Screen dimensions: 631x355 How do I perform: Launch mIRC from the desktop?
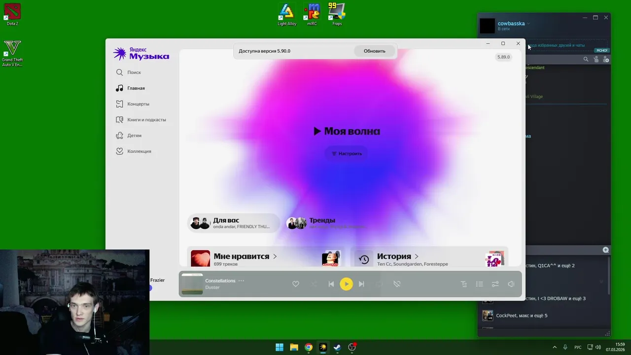(x=312, y=14)
